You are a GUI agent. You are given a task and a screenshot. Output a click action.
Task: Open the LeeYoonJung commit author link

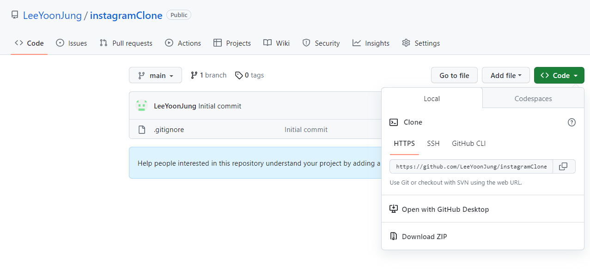[175, 106]
